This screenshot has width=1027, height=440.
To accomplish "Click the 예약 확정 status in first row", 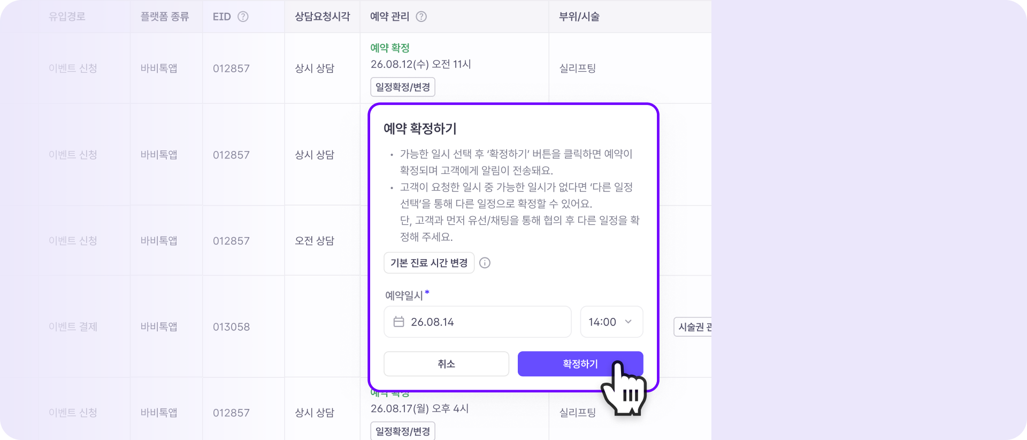I will pyautogui.click(x=390, y=48).
